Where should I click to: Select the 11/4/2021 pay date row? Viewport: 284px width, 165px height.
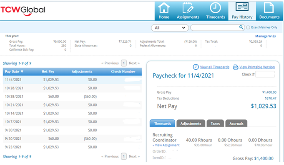72,80
